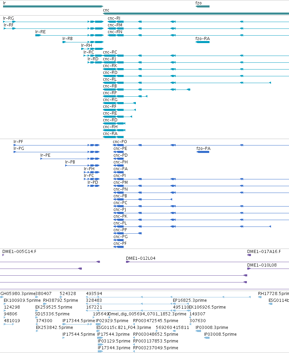
Task: Select the cnc-PB protein feature
Action: coord(143,199)
